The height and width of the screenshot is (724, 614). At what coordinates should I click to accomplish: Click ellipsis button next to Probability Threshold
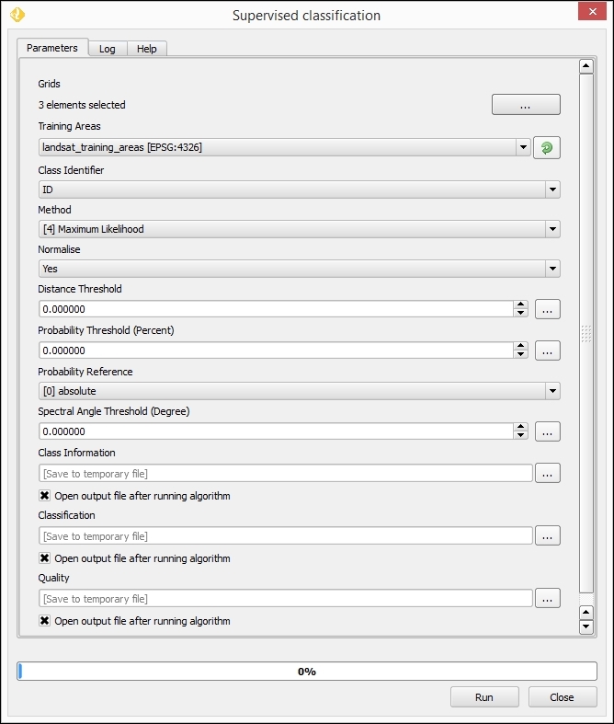point(548,351)
